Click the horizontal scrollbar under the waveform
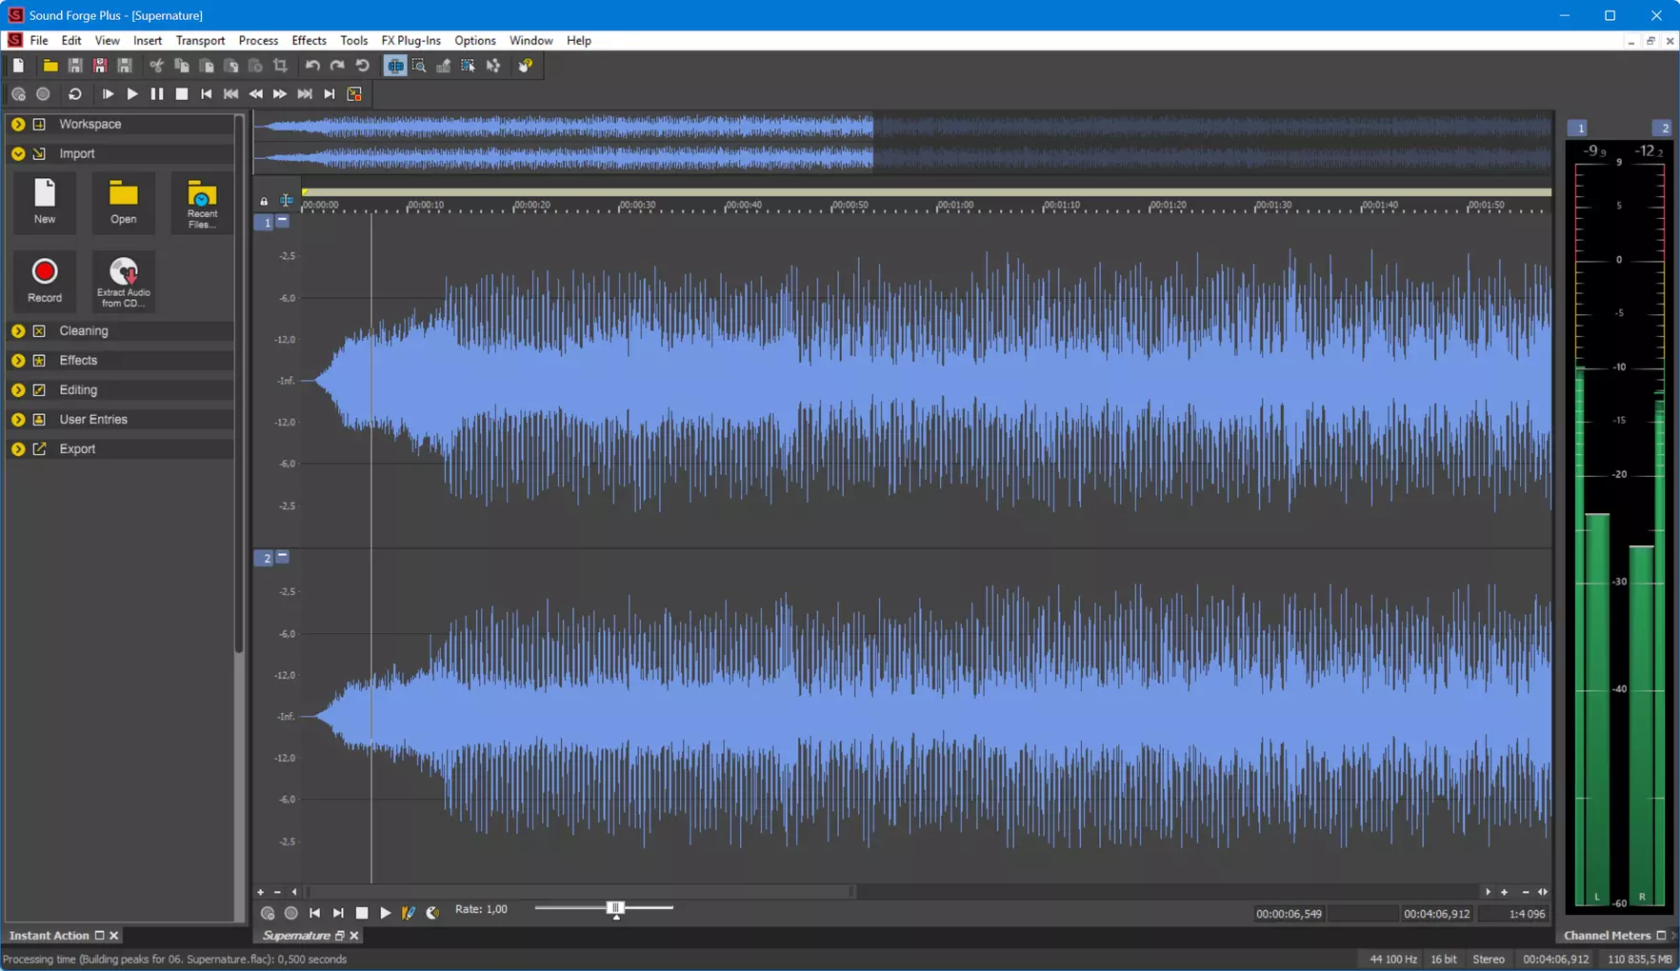Viewport: 1680px width, 971px height. pyautogui.click(x=579, y=892)
